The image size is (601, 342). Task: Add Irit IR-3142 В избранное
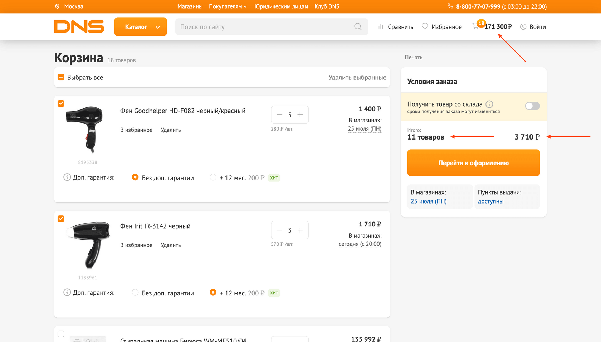[x=136, y=245]
